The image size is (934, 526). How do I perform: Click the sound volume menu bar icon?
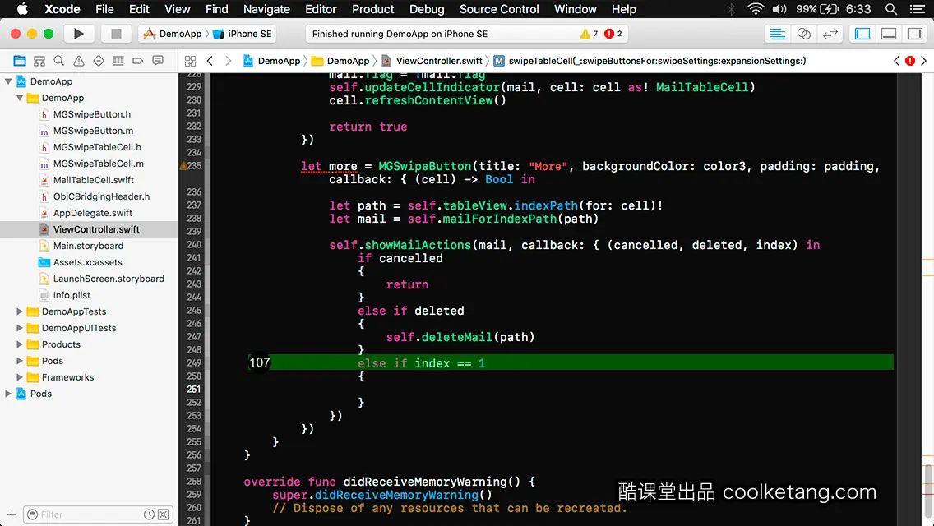779,9
